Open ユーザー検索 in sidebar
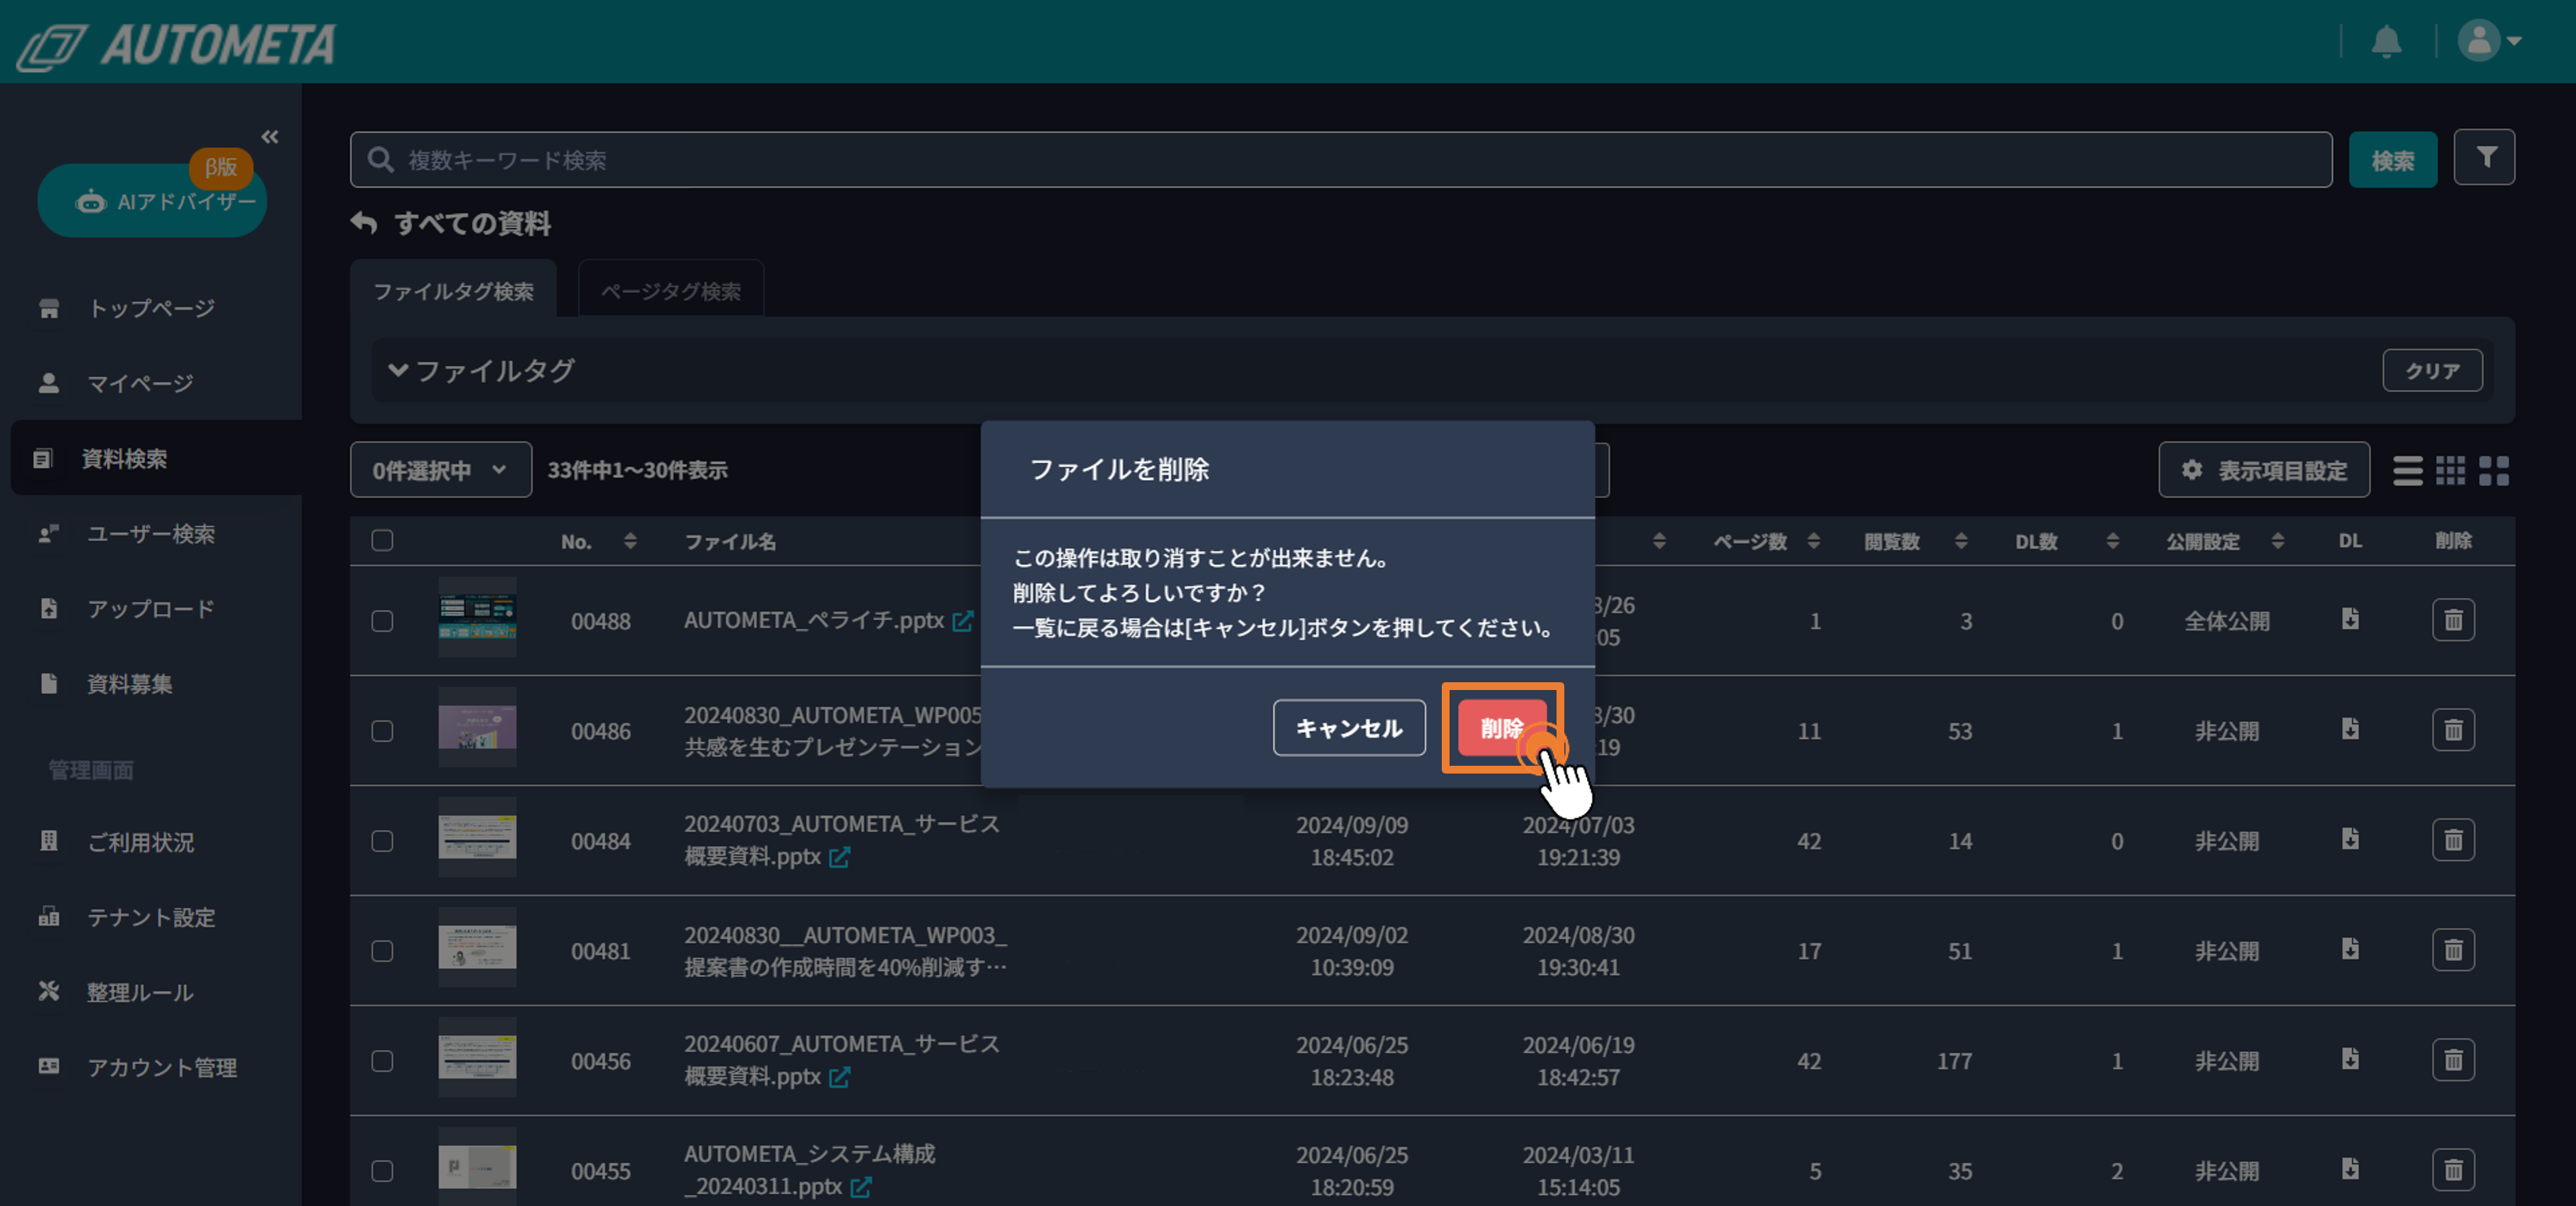The image size is (2576, 1206). (x=151, y=534)
